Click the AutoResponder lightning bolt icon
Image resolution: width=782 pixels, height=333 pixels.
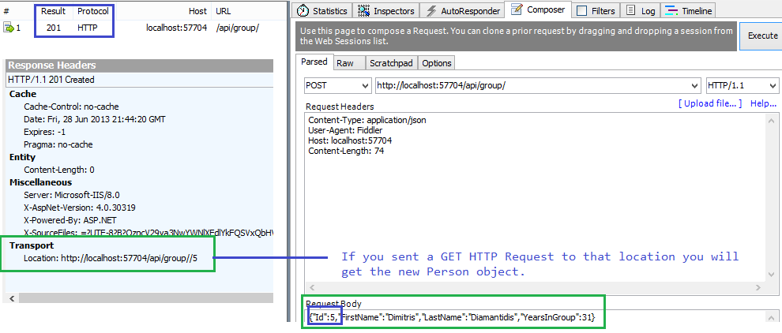tap(431, 11)
